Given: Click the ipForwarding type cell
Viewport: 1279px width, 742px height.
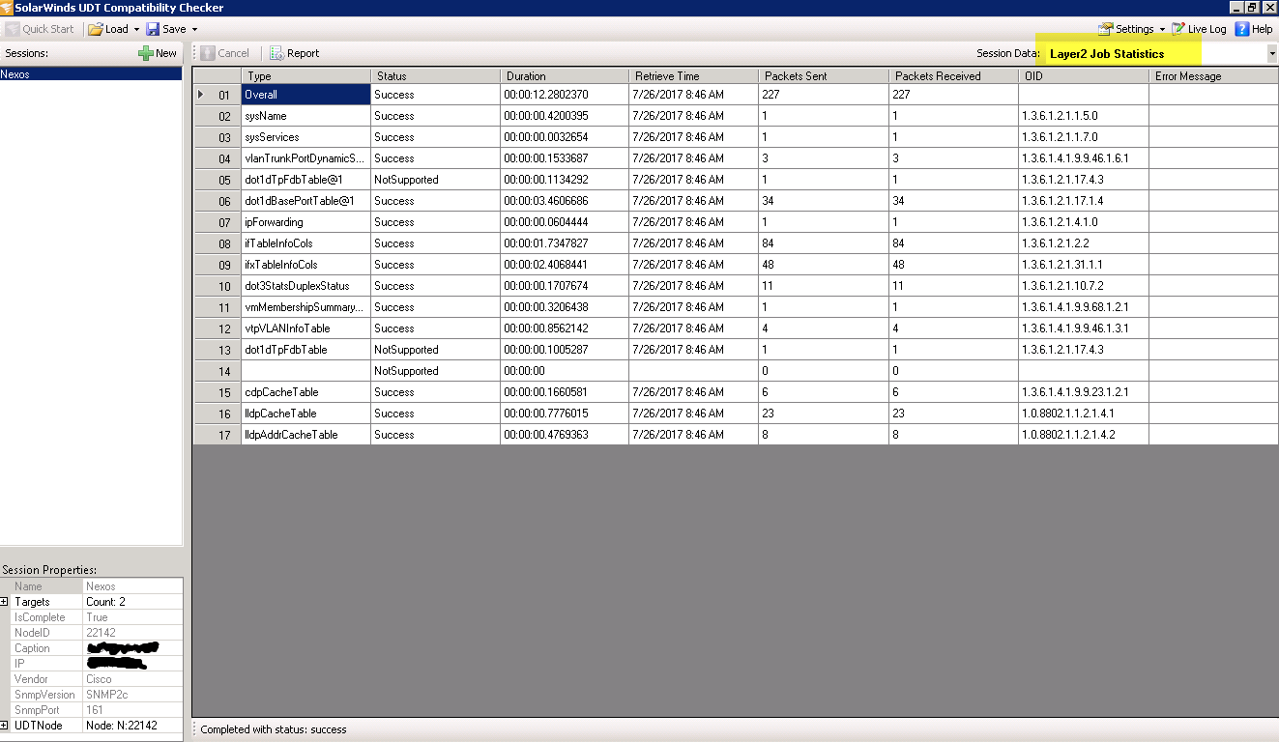Looking at the screenshot, I should 305,222.
